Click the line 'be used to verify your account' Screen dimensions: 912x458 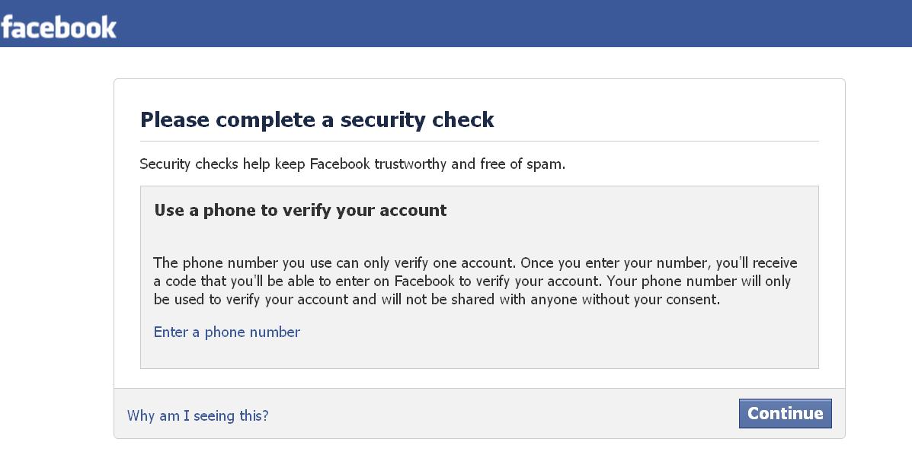pos(437,300)
